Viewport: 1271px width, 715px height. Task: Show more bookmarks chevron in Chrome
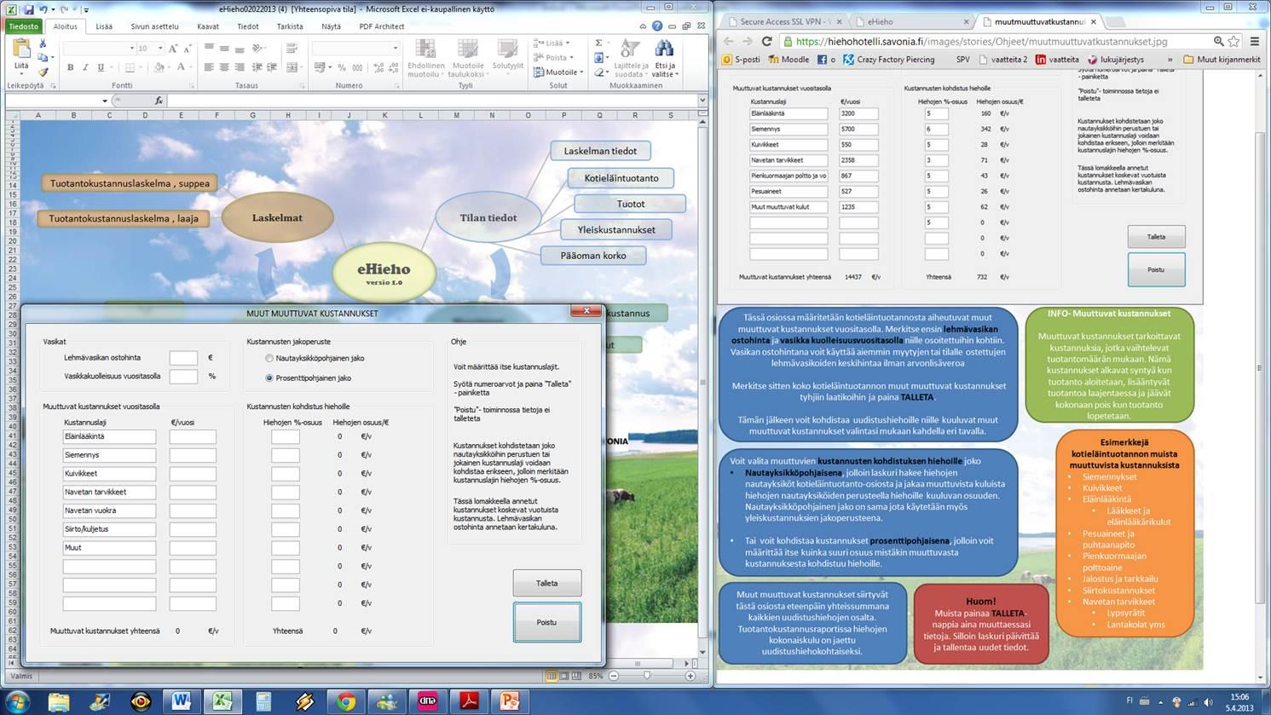[x=1170, y=60]
